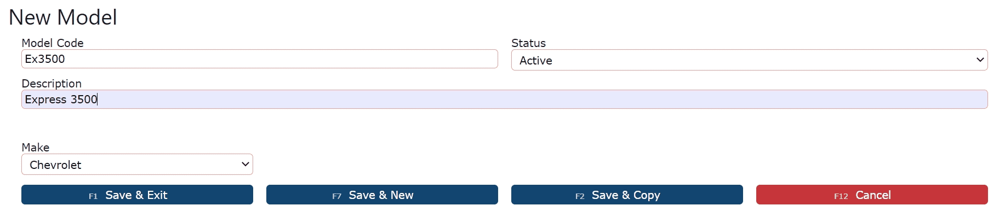The height and width of the screenshot is (211, 1005).
Task: Click the chevron arrow of the Make select
Action: point(245,165)
